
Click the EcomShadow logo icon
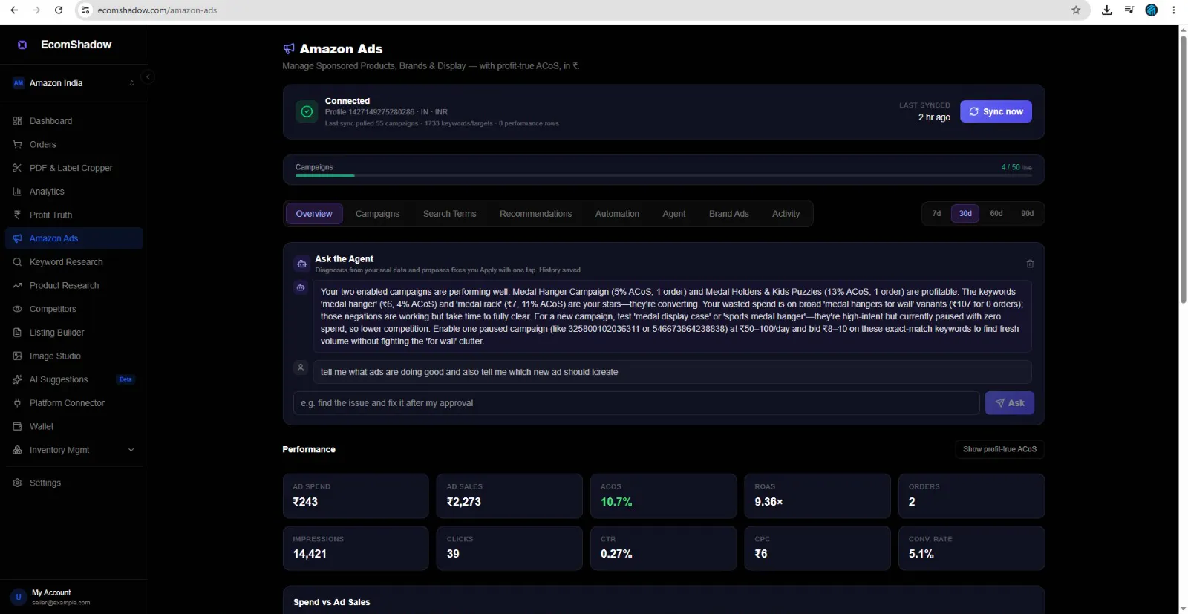[x=22, y=45]
